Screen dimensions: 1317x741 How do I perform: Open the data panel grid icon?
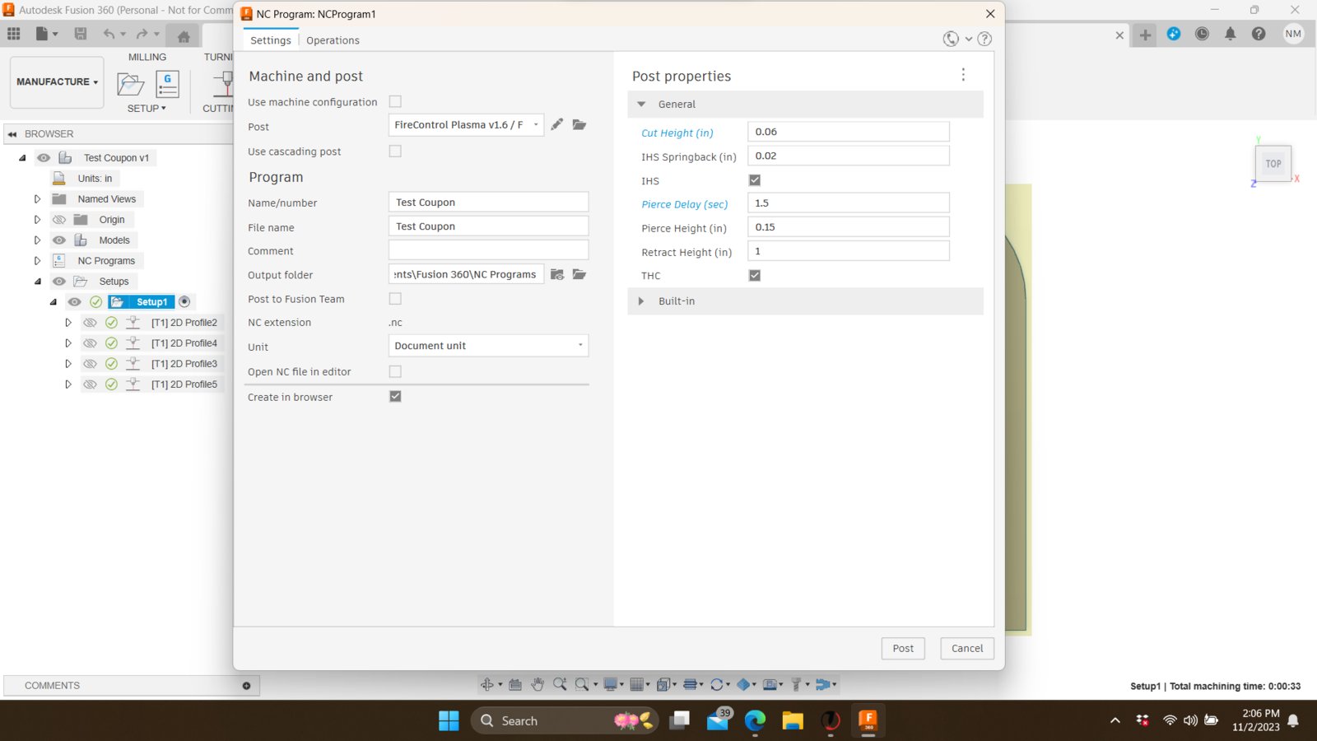coord(14,34)
